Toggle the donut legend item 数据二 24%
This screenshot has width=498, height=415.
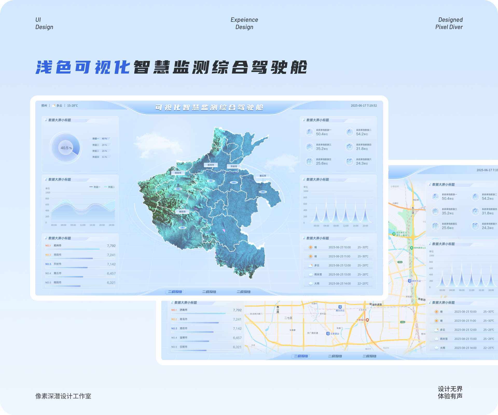101,145
